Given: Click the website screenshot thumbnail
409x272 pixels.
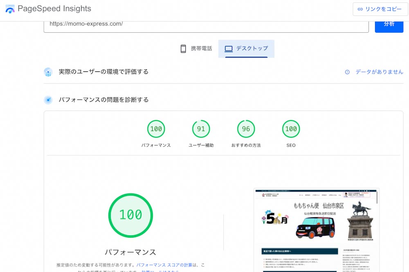Looking at the screenshot, I should (x=316, y=230).
